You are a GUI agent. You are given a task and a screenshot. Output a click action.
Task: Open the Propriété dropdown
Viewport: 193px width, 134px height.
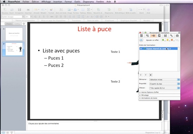[164, 84]
